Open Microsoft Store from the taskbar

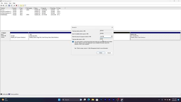click(x=97, y=100)
